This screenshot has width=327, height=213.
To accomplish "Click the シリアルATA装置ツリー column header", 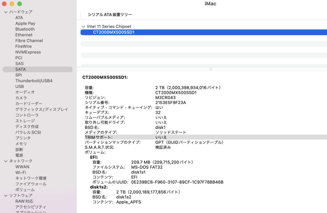I will 110,15.
